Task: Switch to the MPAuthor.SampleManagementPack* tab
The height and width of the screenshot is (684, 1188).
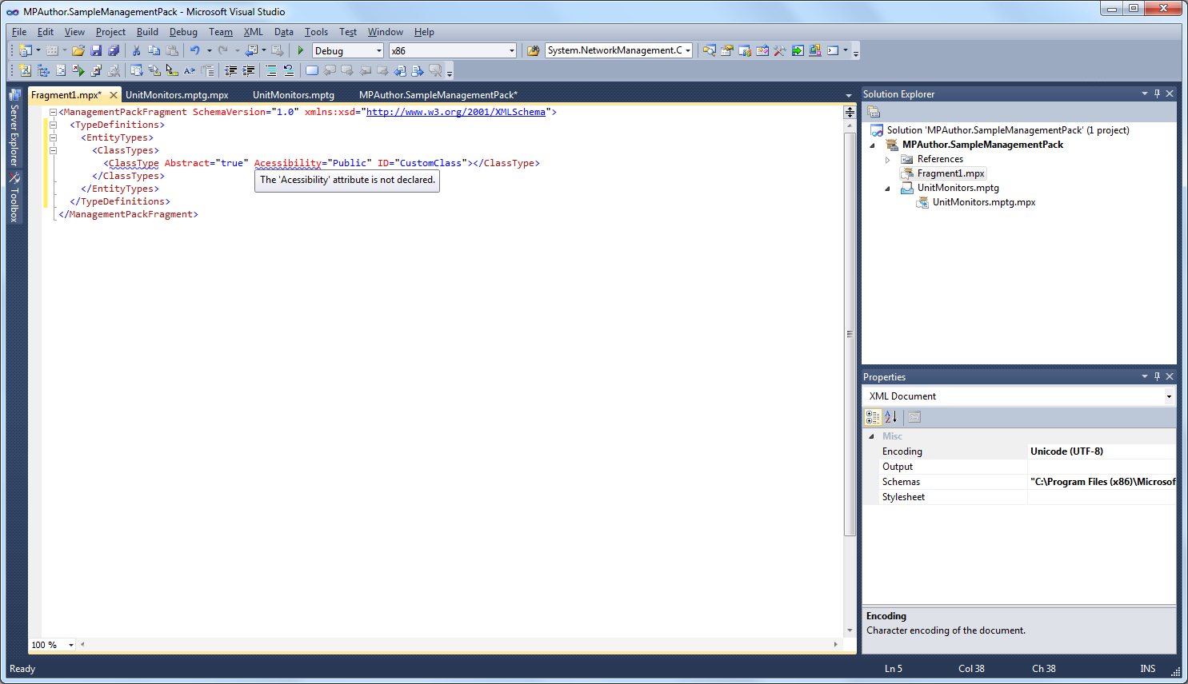Action: [438, 95]
